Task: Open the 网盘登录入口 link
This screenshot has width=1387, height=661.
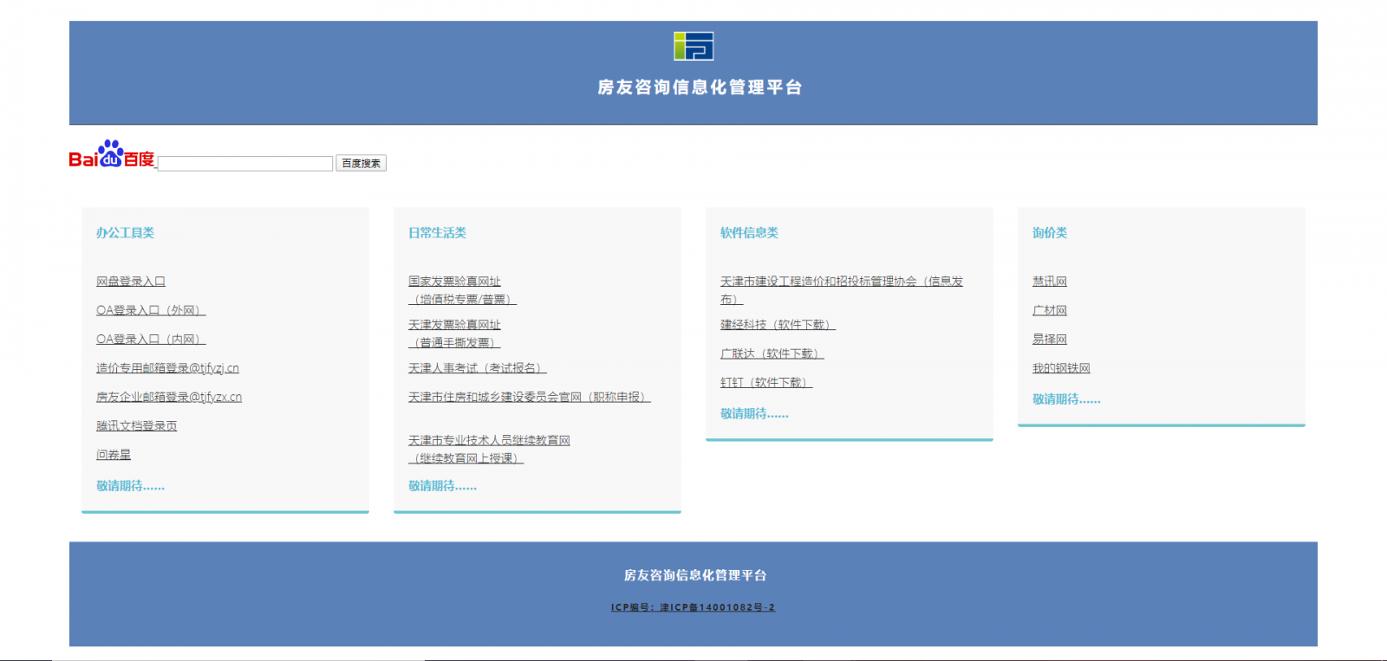Action: (130, 282)
